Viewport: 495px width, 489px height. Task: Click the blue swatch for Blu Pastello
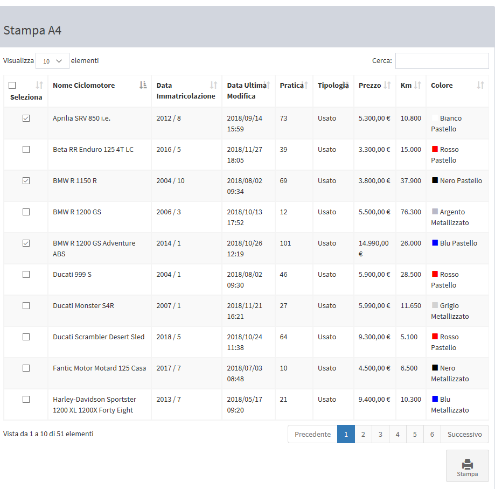[435, 243]
